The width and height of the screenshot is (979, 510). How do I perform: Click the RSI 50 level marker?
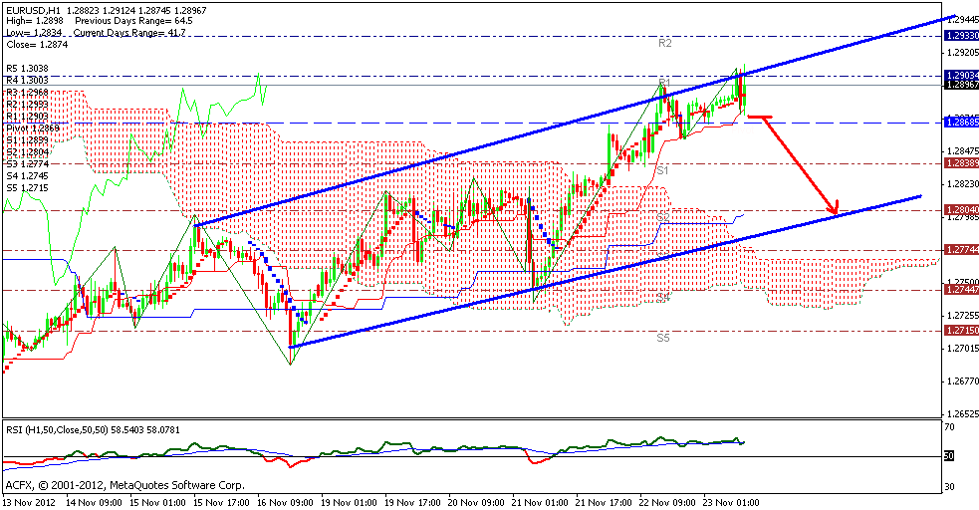949,456
